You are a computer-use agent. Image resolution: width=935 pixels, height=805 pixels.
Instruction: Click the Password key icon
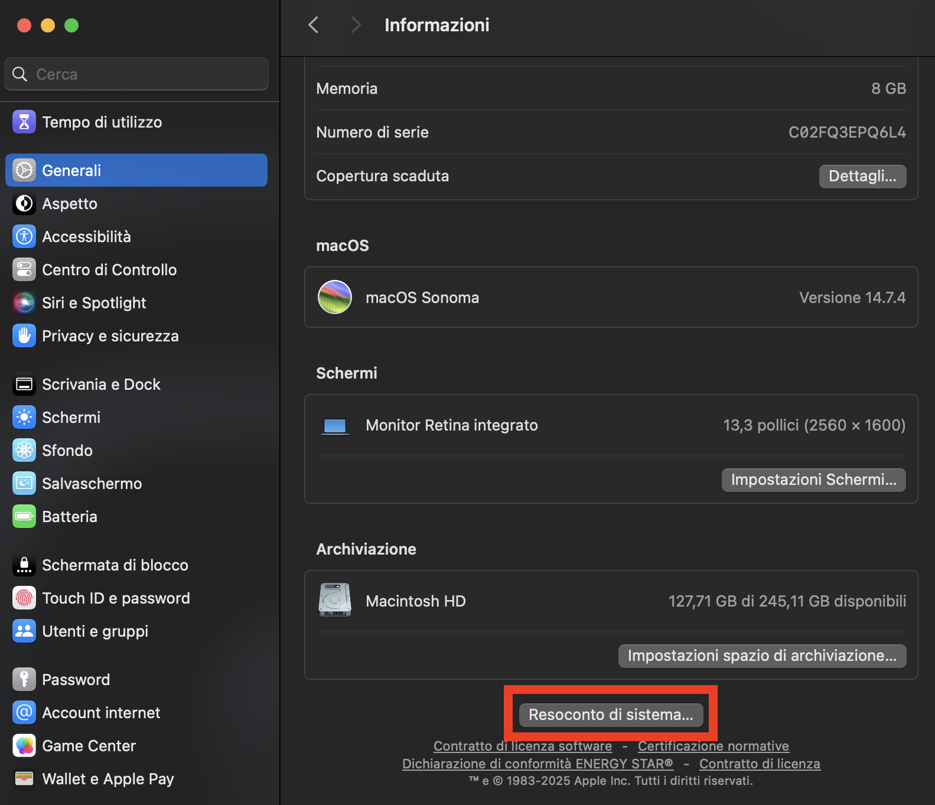pyautogui.click(x=24, y=680)
